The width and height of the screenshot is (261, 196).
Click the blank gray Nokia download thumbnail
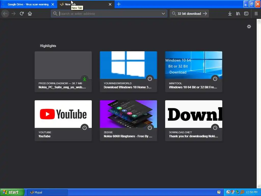63,65
